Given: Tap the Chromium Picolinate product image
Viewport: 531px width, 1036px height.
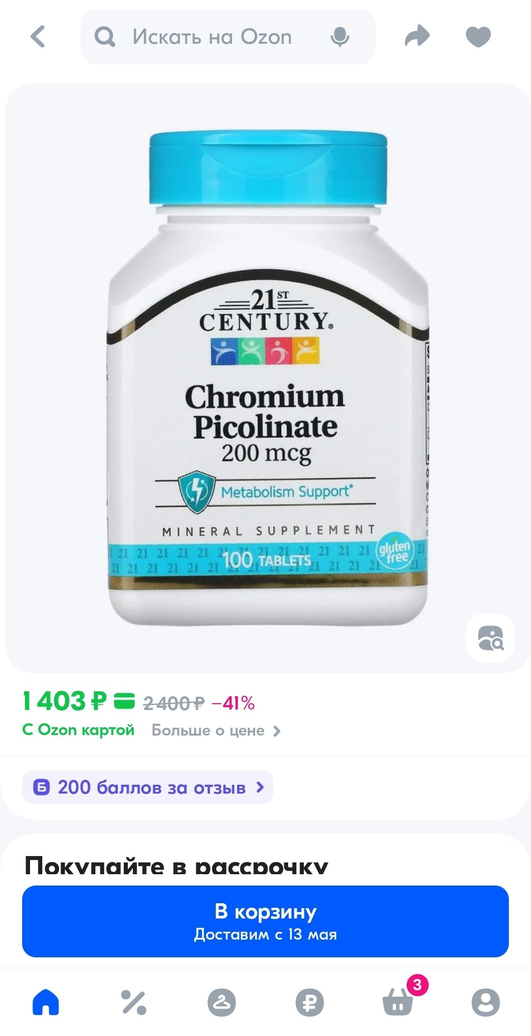Looking at the screenshot, I should coord(267,379).
